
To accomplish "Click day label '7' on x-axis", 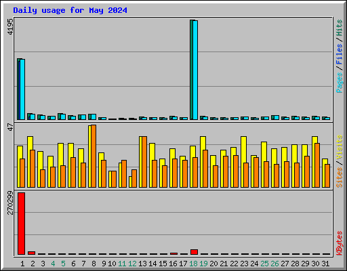I will tap(83, 264).
